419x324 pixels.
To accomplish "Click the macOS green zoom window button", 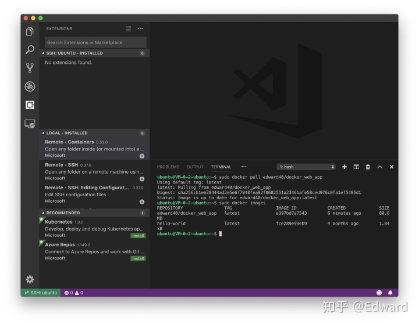I will 41,18.
